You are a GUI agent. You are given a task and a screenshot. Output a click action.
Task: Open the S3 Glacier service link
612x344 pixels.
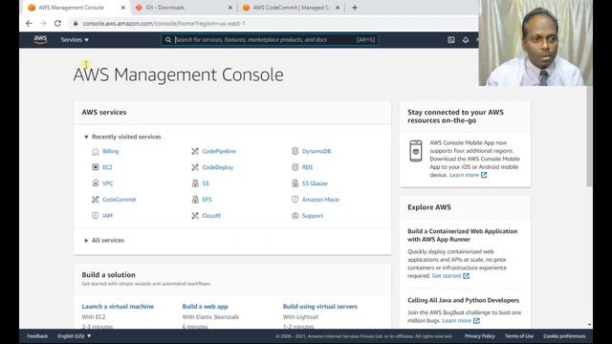click(x=315, y=183)
